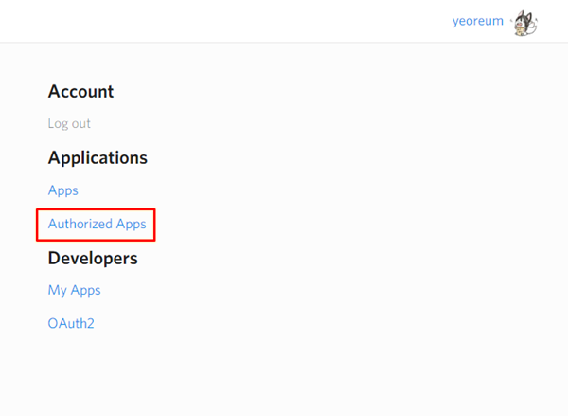Choose Apps from the Applications menu
The image size is (568, 416).
coord(63,190)
